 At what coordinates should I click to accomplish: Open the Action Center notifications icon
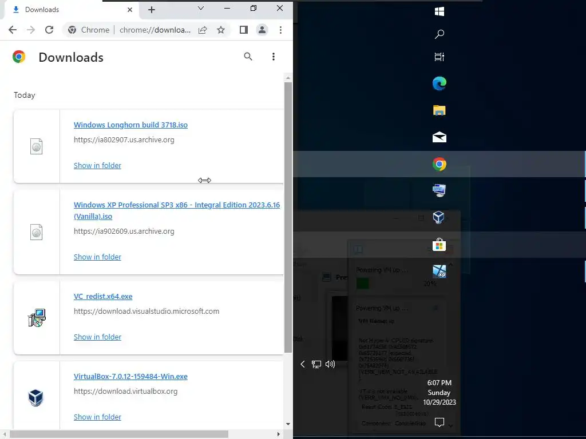click(439, 422)
